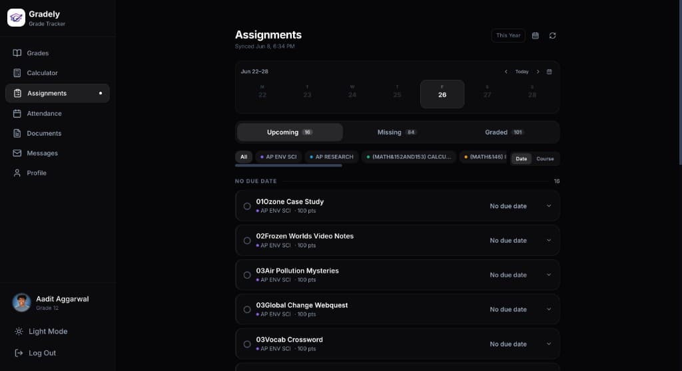Viewport: 682px width, 371px height.
Task: Open Documents in the sidebar
Action: tap(57, 134)
